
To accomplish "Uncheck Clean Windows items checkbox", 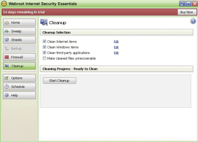I will [x=44, y=47].
